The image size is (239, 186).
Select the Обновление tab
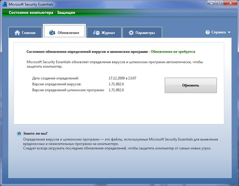[64, 31]
